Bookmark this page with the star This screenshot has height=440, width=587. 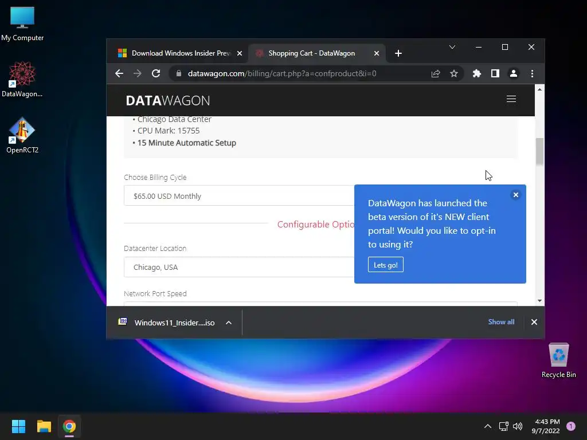pyautogui.click(x=454, y=74)
